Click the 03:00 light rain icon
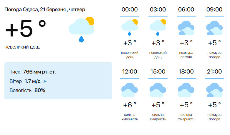Screen dimensions: 230x135 (x=158, y=26)
